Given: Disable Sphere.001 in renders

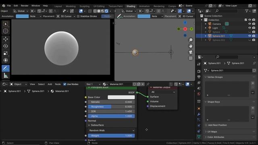Looking at the screenshot, I should [x=254, y=36].
